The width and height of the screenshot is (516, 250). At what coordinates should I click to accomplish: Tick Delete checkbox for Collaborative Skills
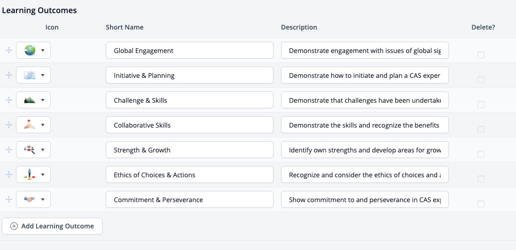click(481, 129)
